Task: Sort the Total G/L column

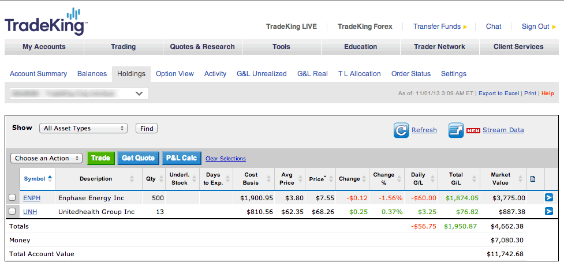Action: coord(475,179)
